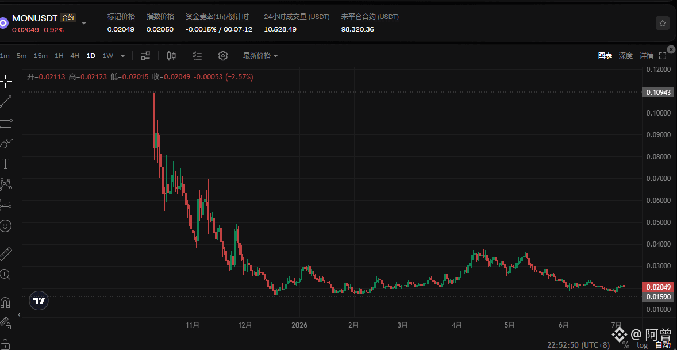Screen dimensions: 677x350
Task: Select the ruler measure tool
Action: (6, 254)
